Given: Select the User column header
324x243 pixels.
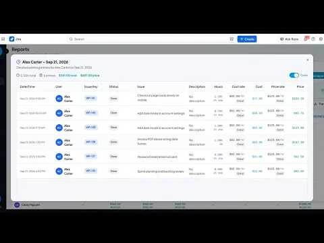Looking at the screenshot, I should (59, 86).
